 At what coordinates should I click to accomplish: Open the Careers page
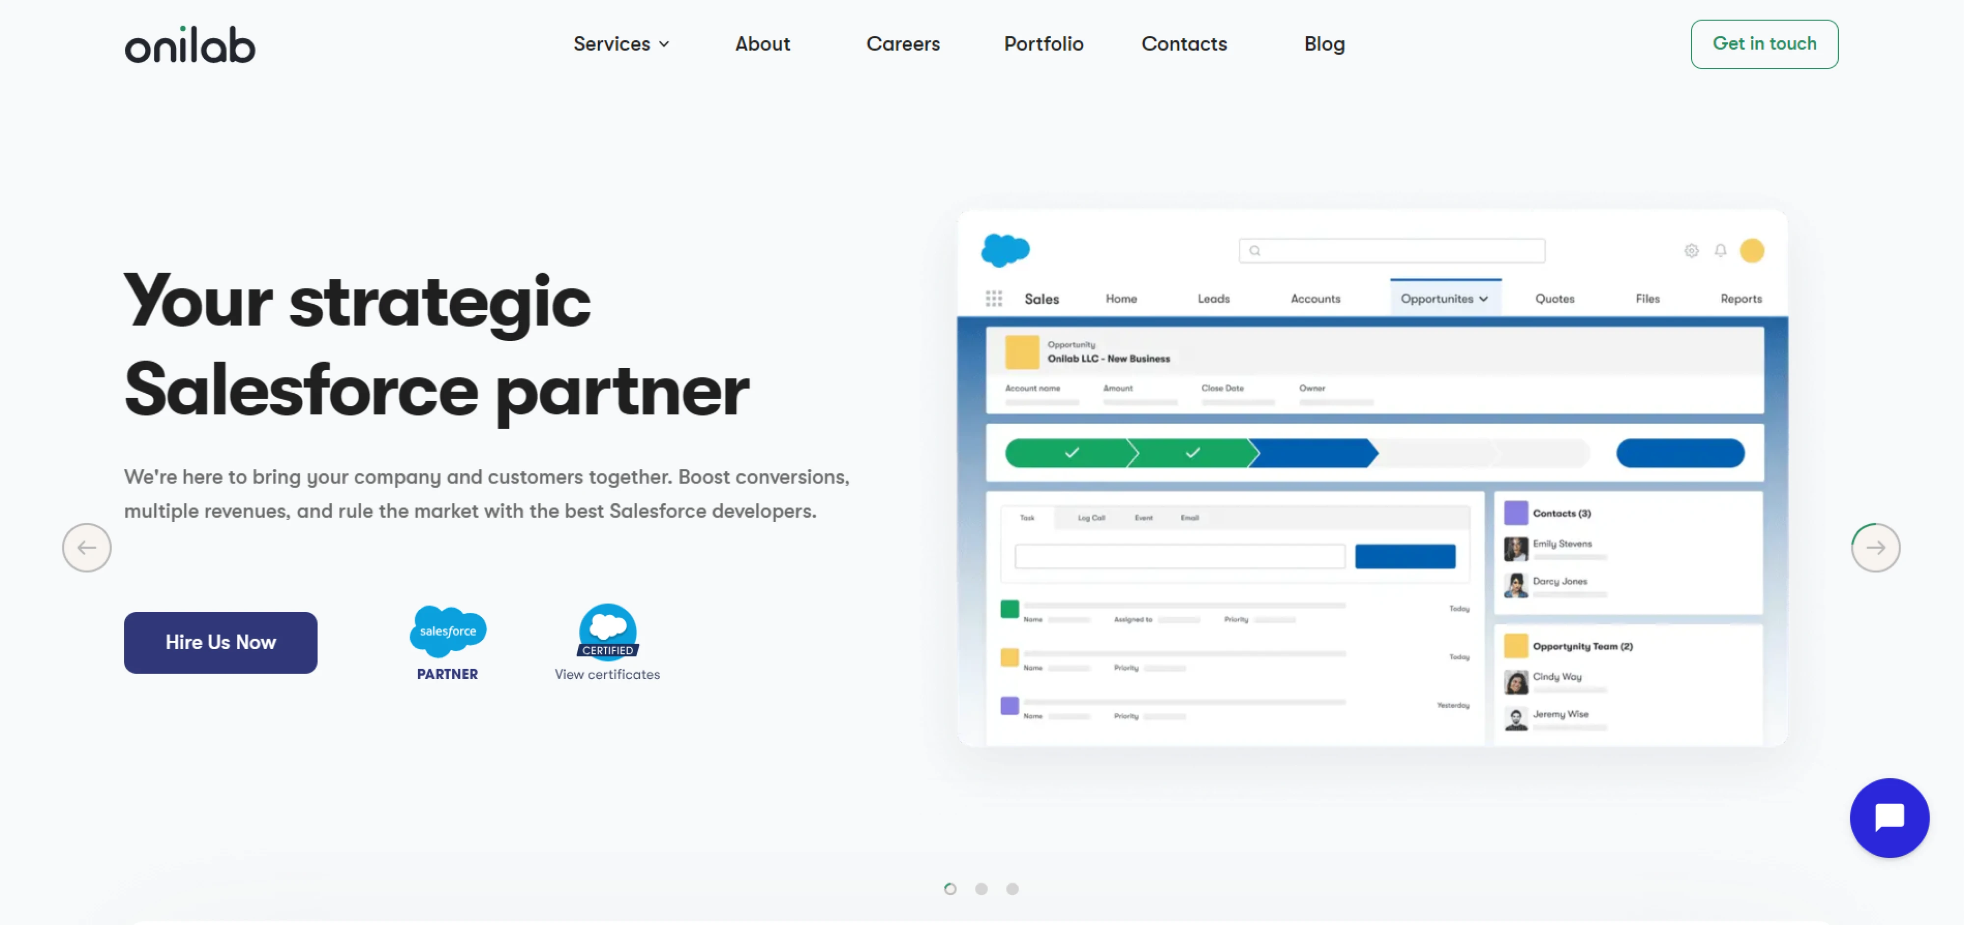coord(903,44)
